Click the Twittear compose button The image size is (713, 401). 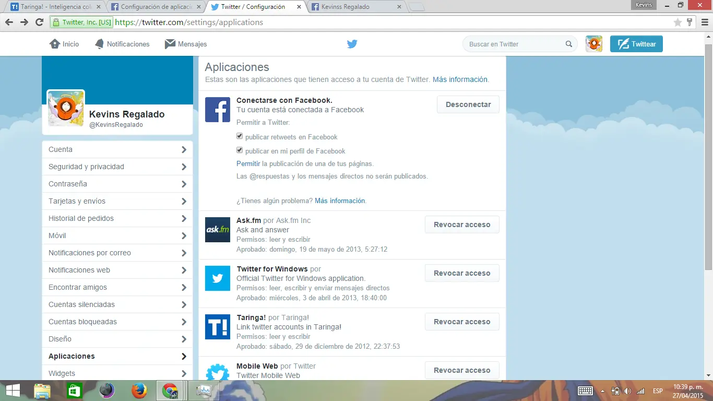click(636, 44)
